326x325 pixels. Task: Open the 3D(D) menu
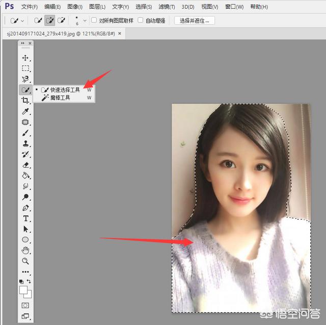click(188, 7)
